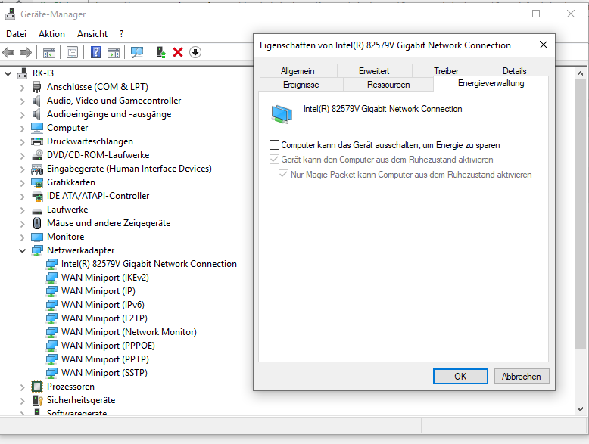This screenshot has height=444, width=589.
Task: Click the action pane toolbar icon
Action: tap(114, 52)
